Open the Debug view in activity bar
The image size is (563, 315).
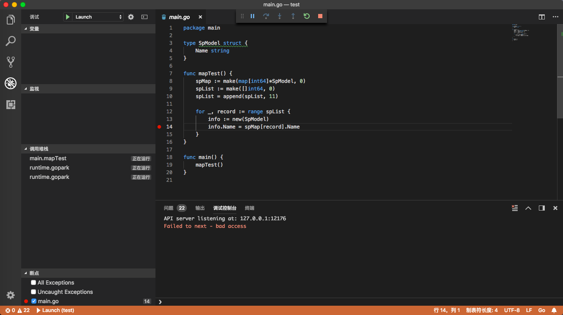(11, 83)
